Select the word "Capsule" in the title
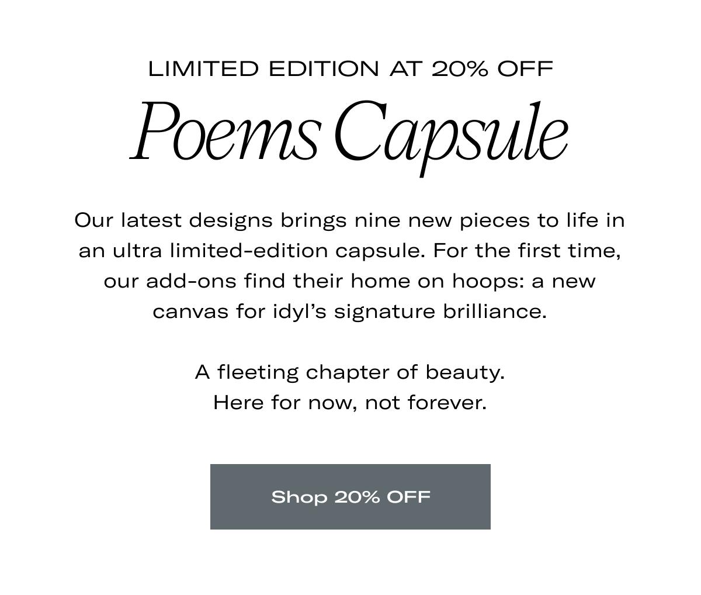This screenshot has width=701, height=595. click(451, 134)
